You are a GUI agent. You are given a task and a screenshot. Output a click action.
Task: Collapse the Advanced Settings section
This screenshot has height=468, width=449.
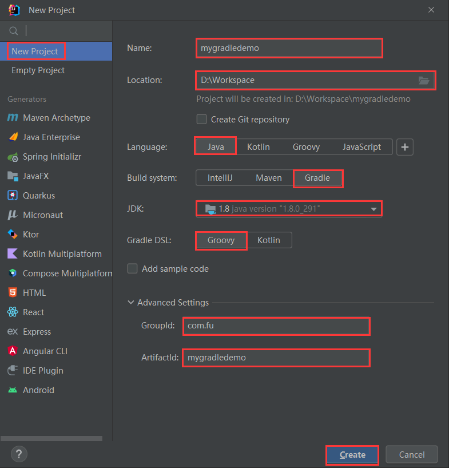coord(130,302)
